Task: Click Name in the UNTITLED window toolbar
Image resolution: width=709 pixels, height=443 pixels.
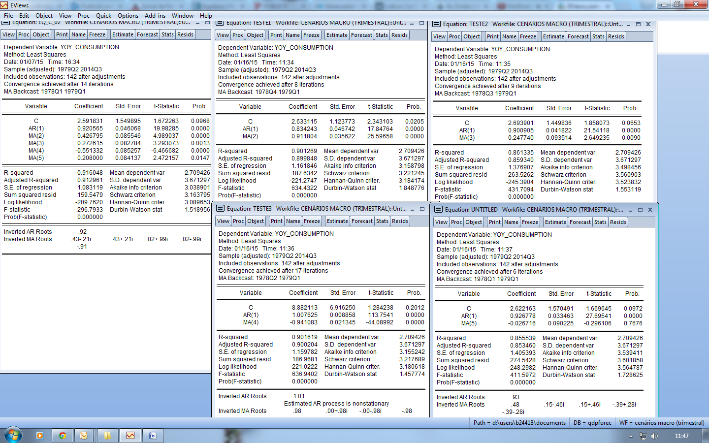Action: pyautogui.click(x=511, y=222)
